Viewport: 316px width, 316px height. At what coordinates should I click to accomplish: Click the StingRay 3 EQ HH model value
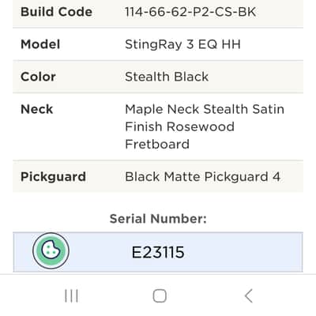pos(182,44)
